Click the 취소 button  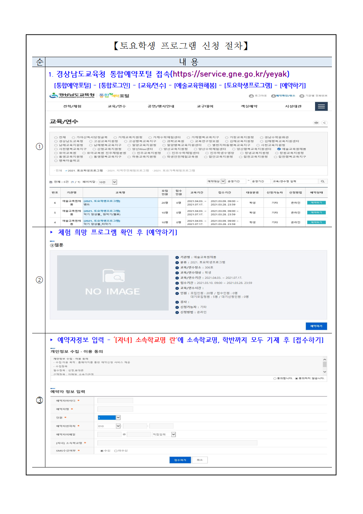(x=200, y=460)
